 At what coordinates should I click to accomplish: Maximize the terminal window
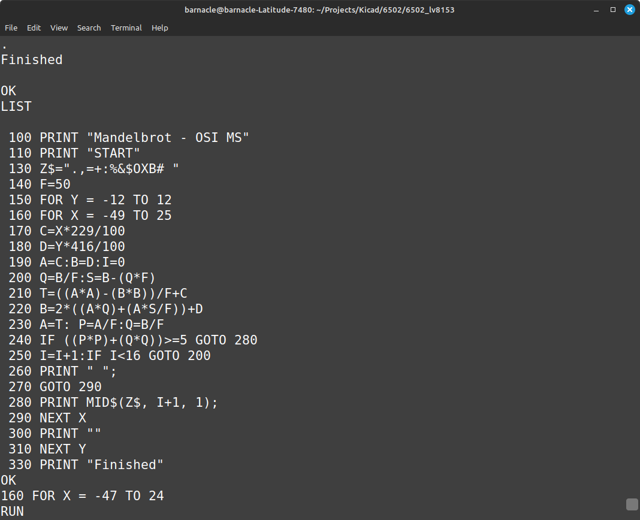[613, 10]
